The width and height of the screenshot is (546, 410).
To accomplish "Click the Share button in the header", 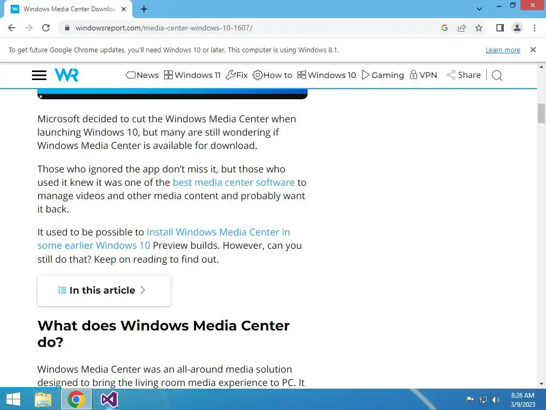I will (464, 75).
